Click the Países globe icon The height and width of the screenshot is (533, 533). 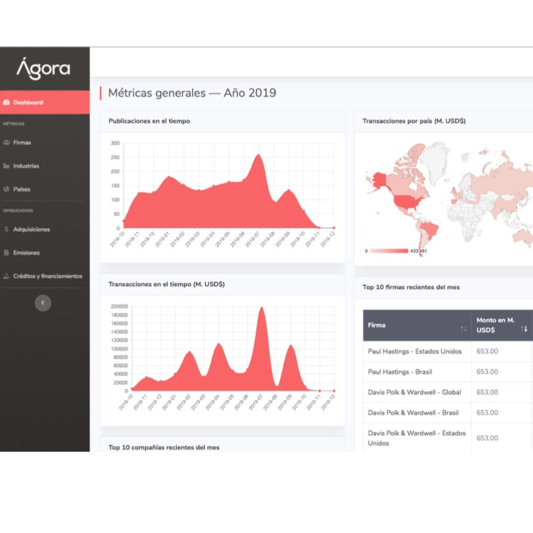click(6, 189)
